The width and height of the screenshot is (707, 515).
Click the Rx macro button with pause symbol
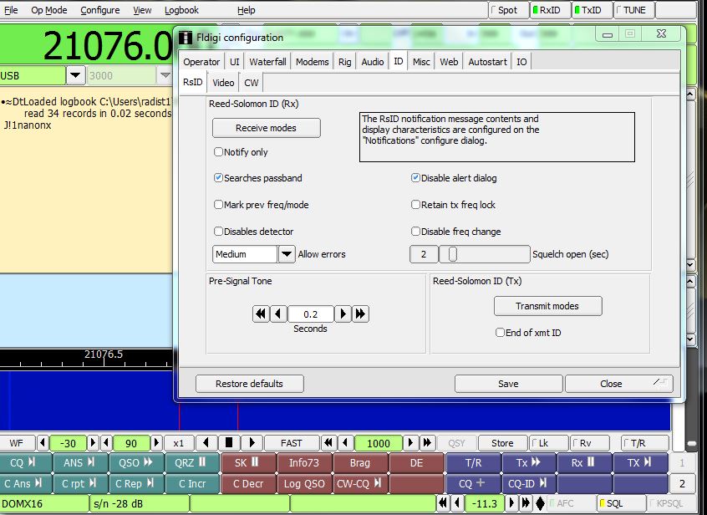pos(583,462)
